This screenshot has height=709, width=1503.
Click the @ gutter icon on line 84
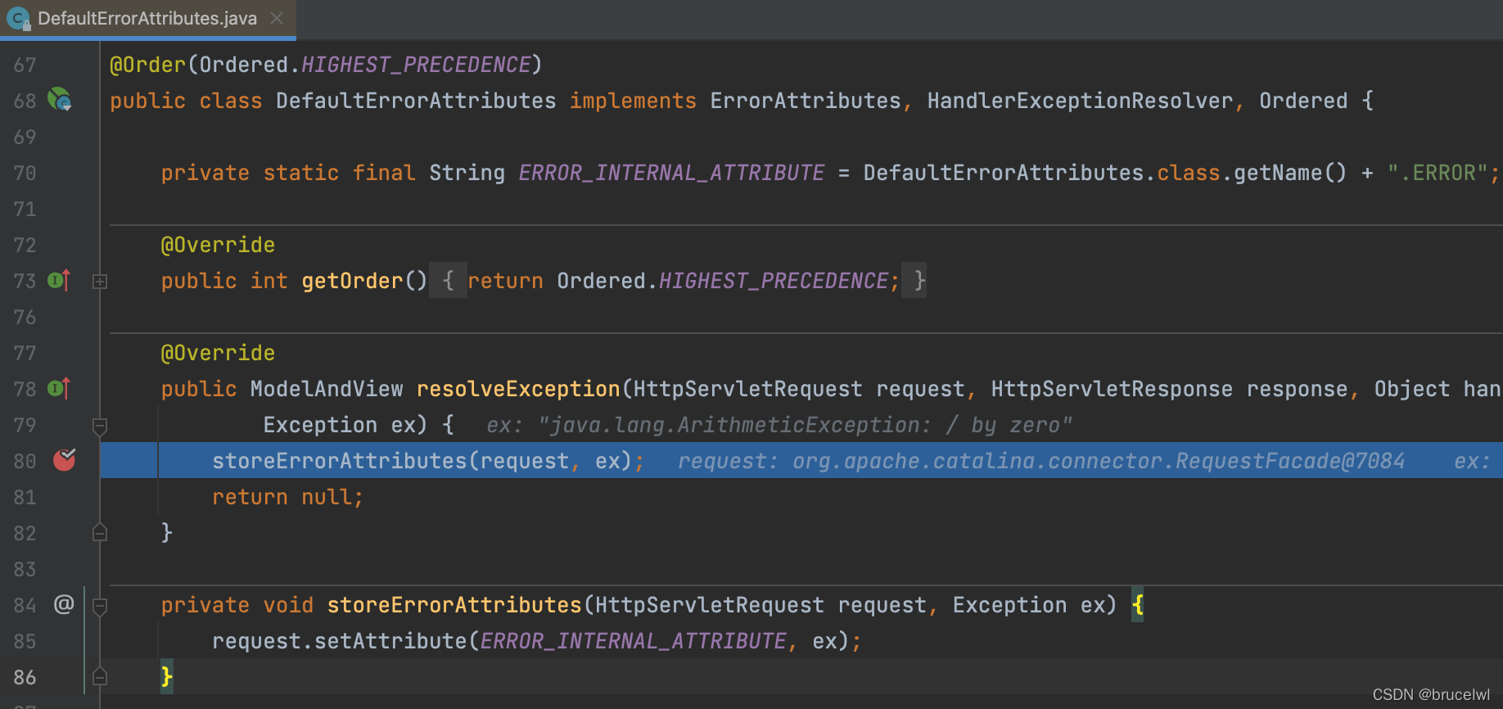(x=64, y=604)
